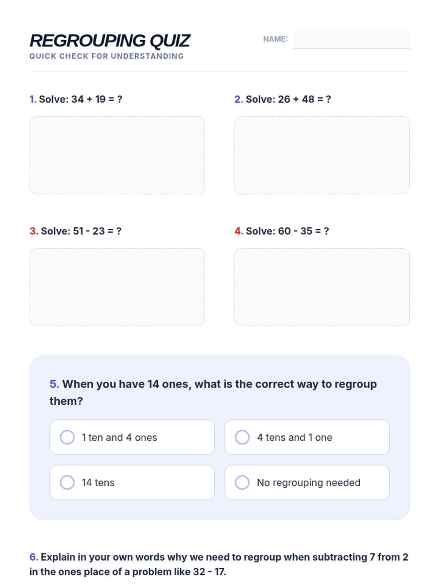Click the answer box for 60 - 35
Image resolution: width=439 pixels, height=586 pixels.
(322, 287)
